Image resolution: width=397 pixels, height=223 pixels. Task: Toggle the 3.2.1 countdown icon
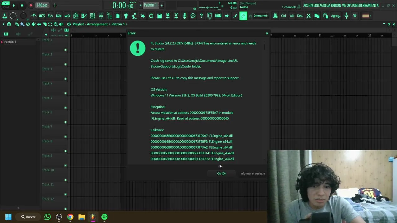(x=50, y=16)
